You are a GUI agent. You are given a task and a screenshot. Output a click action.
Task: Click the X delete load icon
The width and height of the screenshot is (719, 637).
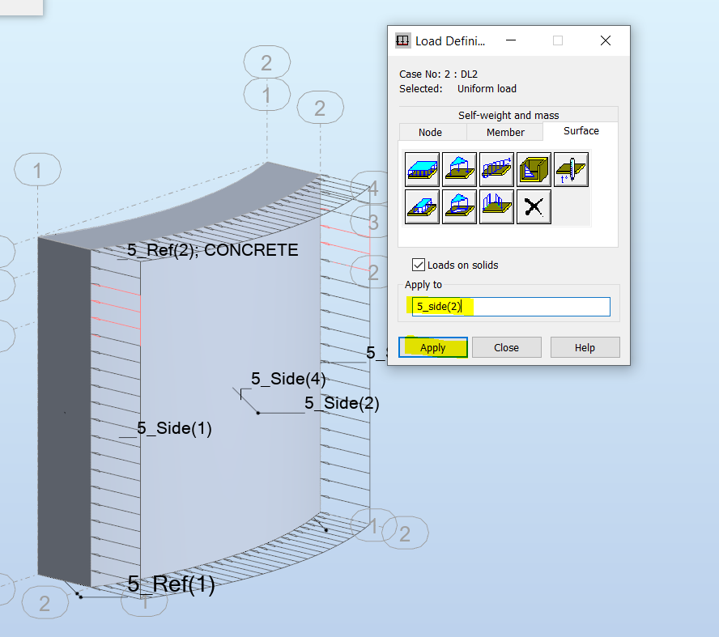pos(534,206)
